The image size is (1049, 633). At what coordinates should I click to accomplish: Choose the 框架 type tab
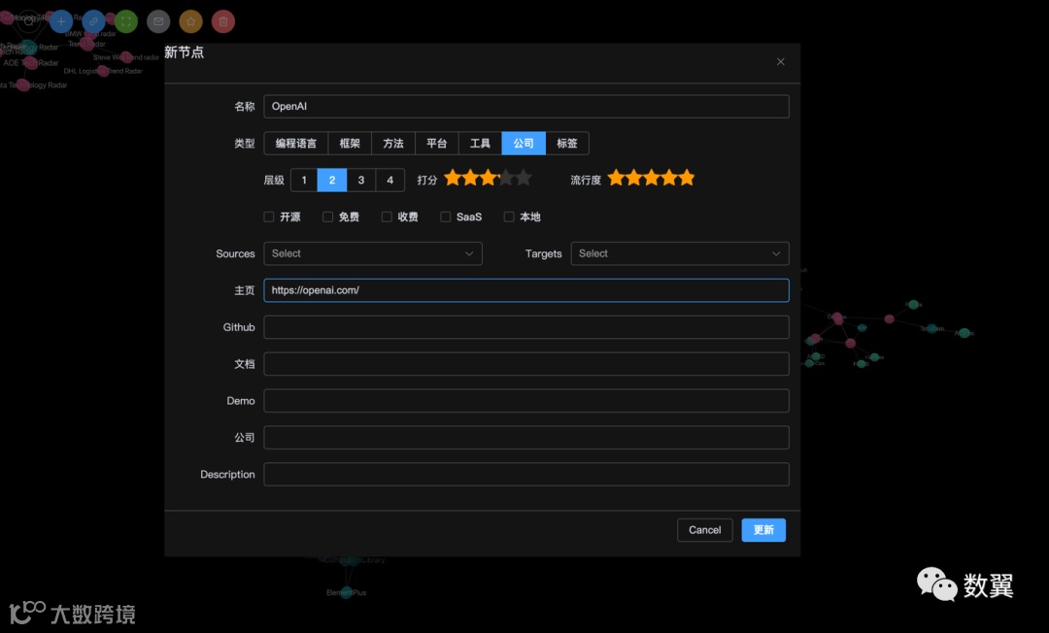point(350,143)
